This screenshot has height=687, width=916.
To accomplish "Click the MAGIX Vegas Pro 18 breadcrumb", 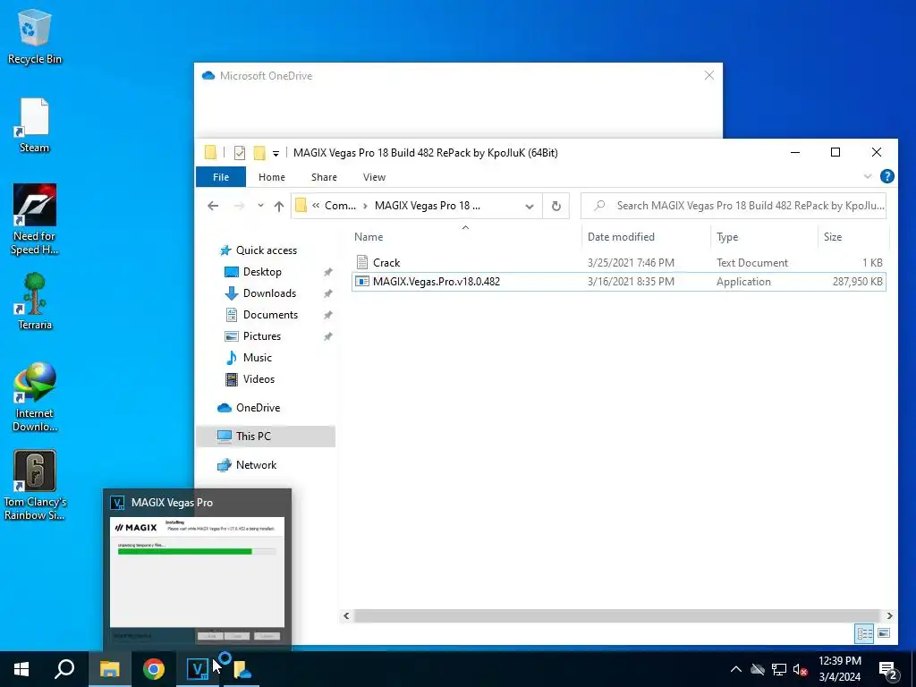I will click(x=427, y=206).
